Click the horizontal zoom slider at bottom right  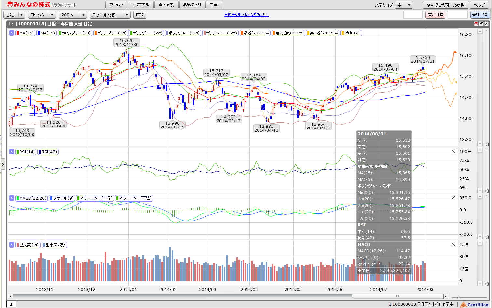(x=459, y=297)
